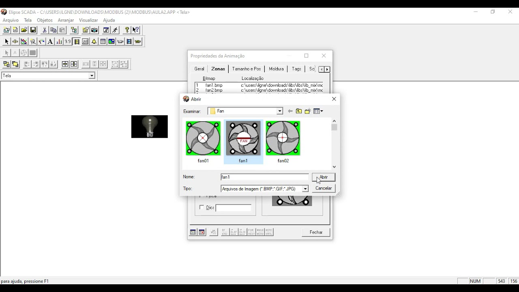Go up one folder level in Abrir dialog
Image resolution: width=519 pixels, height=292 pixels.
point(299,111)
